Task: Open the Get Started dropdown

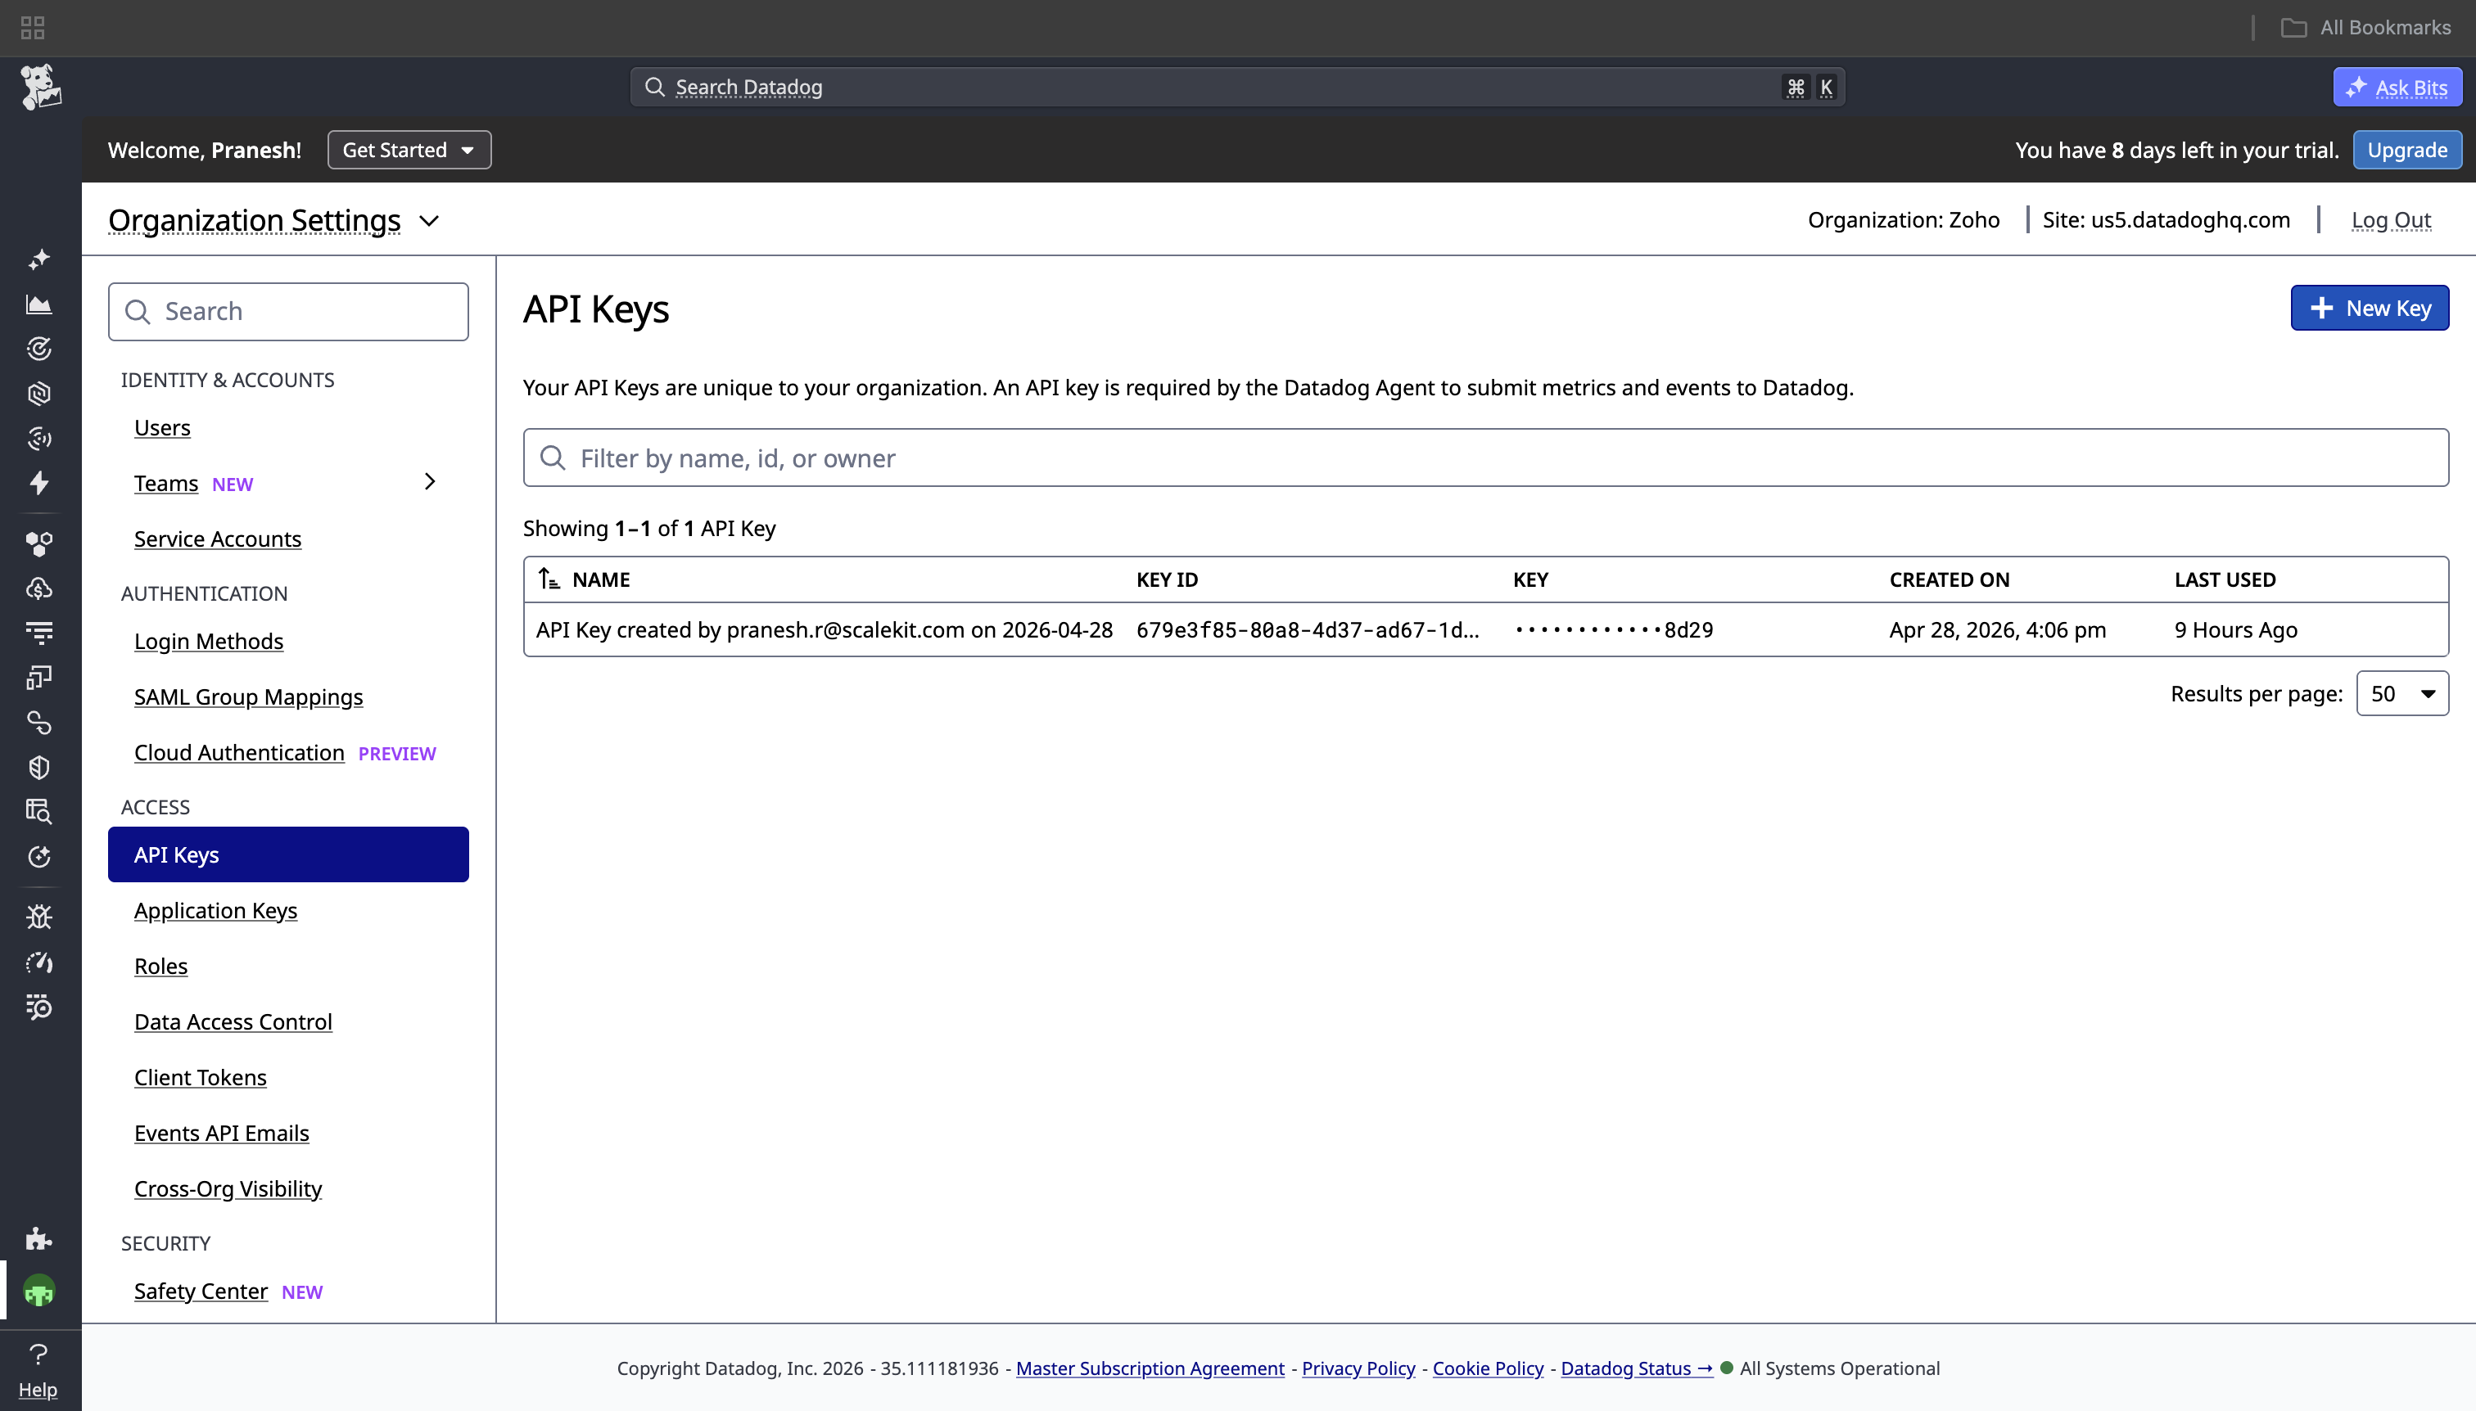Action: pos(409,149)
